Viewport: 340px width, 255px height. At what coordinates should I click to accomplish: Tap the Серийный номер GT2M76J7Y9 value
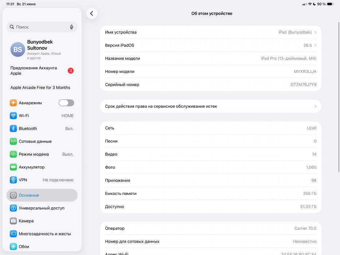[x=303, y=85]
